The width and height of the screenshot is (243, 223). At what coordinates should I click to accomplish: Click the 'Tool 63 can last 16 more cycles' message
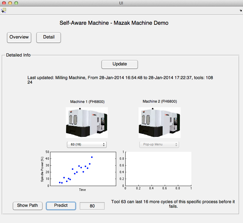coord(173,204)
